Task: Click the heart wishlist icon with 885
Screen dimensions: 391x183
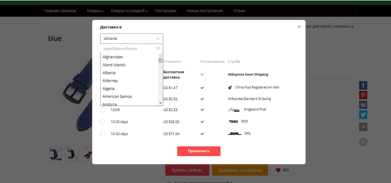Action: [278, 170]
